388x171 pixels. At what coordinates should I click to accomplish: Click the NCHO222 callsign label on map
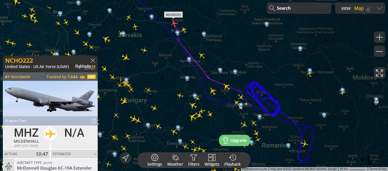(173, 15)
